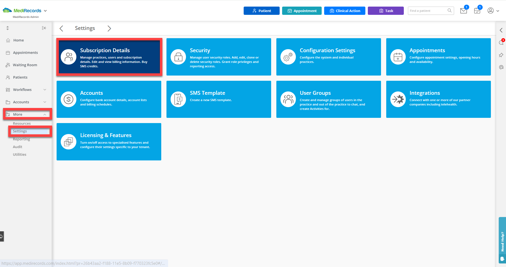Screen dimensions: 506x267
Task: Open Configuration Settings tile title
Action: (x=327, y=50)
